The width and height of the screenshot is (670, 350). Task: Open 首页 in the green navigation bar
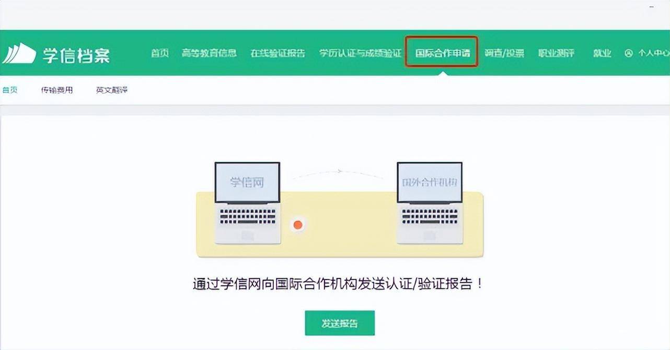click(x=160, y=53)
